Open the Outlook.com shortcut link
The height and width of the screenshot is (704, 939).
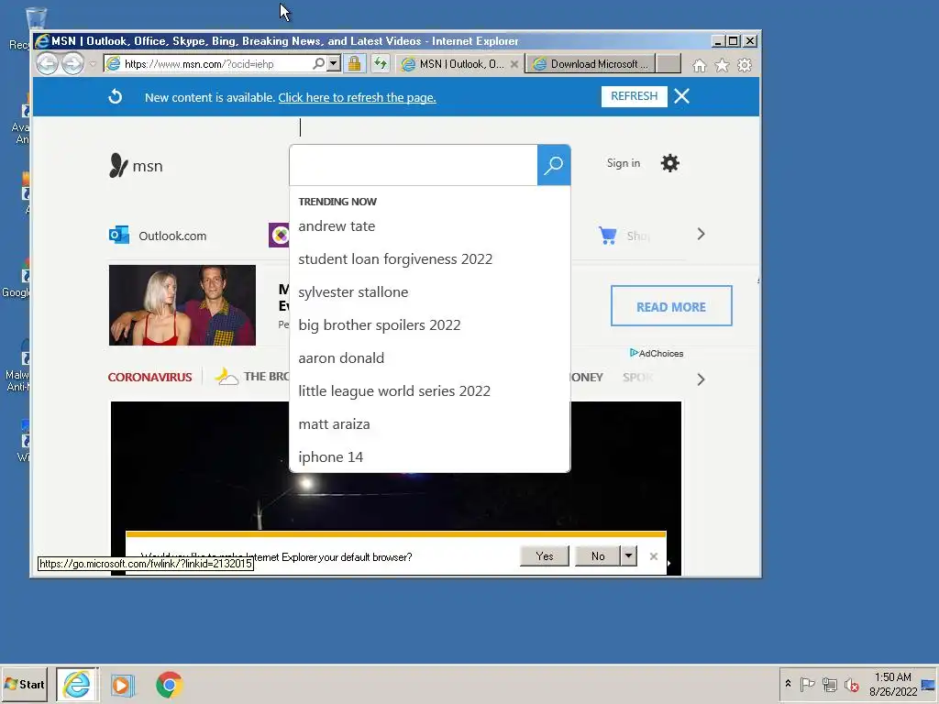coord(172,236)
